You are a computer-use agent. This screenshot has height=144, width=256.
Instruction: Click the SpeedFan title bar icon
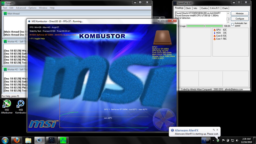point(175,3)
